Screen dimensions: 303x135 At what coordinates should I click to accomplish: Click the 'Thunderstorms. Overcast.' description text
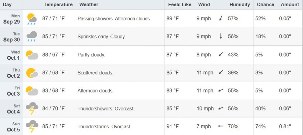104,126
